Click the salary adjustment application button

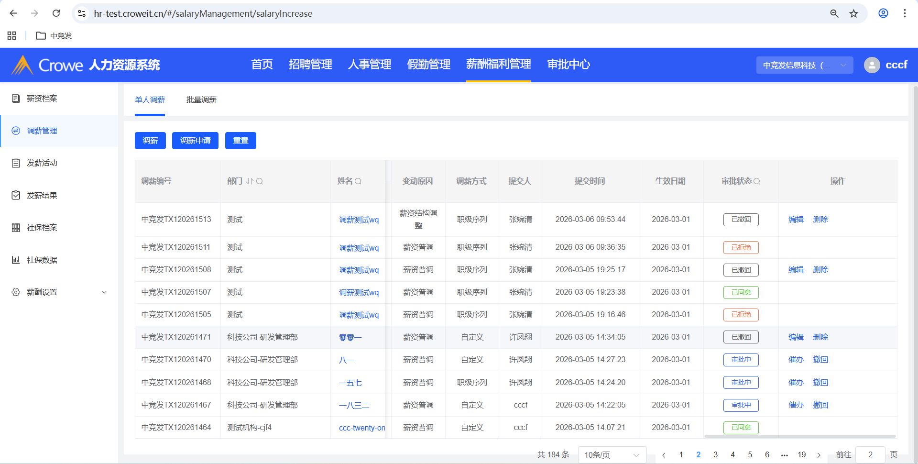point(195,141)
